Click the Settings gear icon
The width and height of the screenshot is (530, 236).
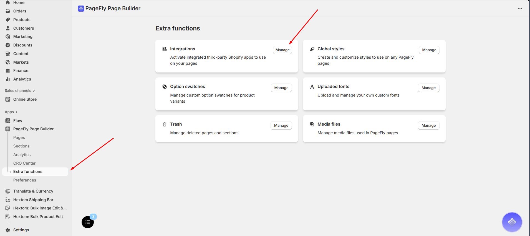click(x=8, y=230)
